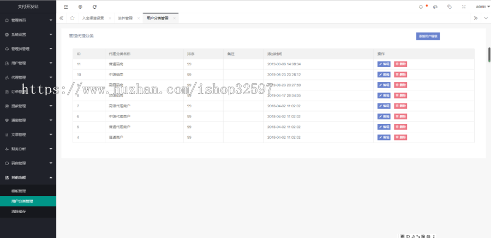Delete row ID 11 普通码商

(x=400, y=64)
